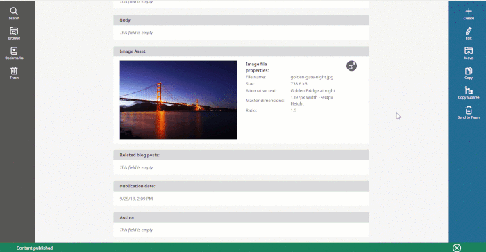Click the Create action icon
Viewport: 486px width, 252px height.
[469, 14]
